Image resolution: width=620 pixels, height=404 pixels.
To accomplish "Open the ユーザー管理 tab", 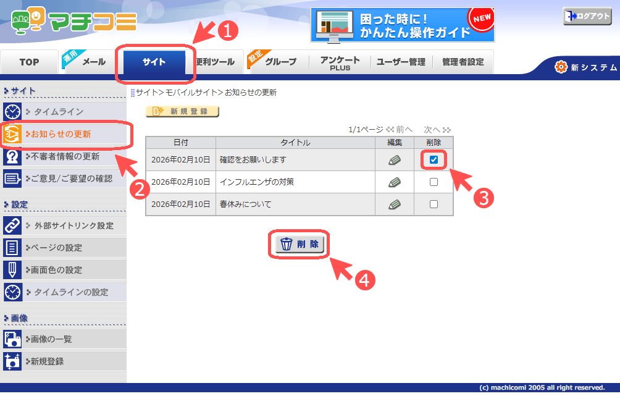I will coord(401,62).
